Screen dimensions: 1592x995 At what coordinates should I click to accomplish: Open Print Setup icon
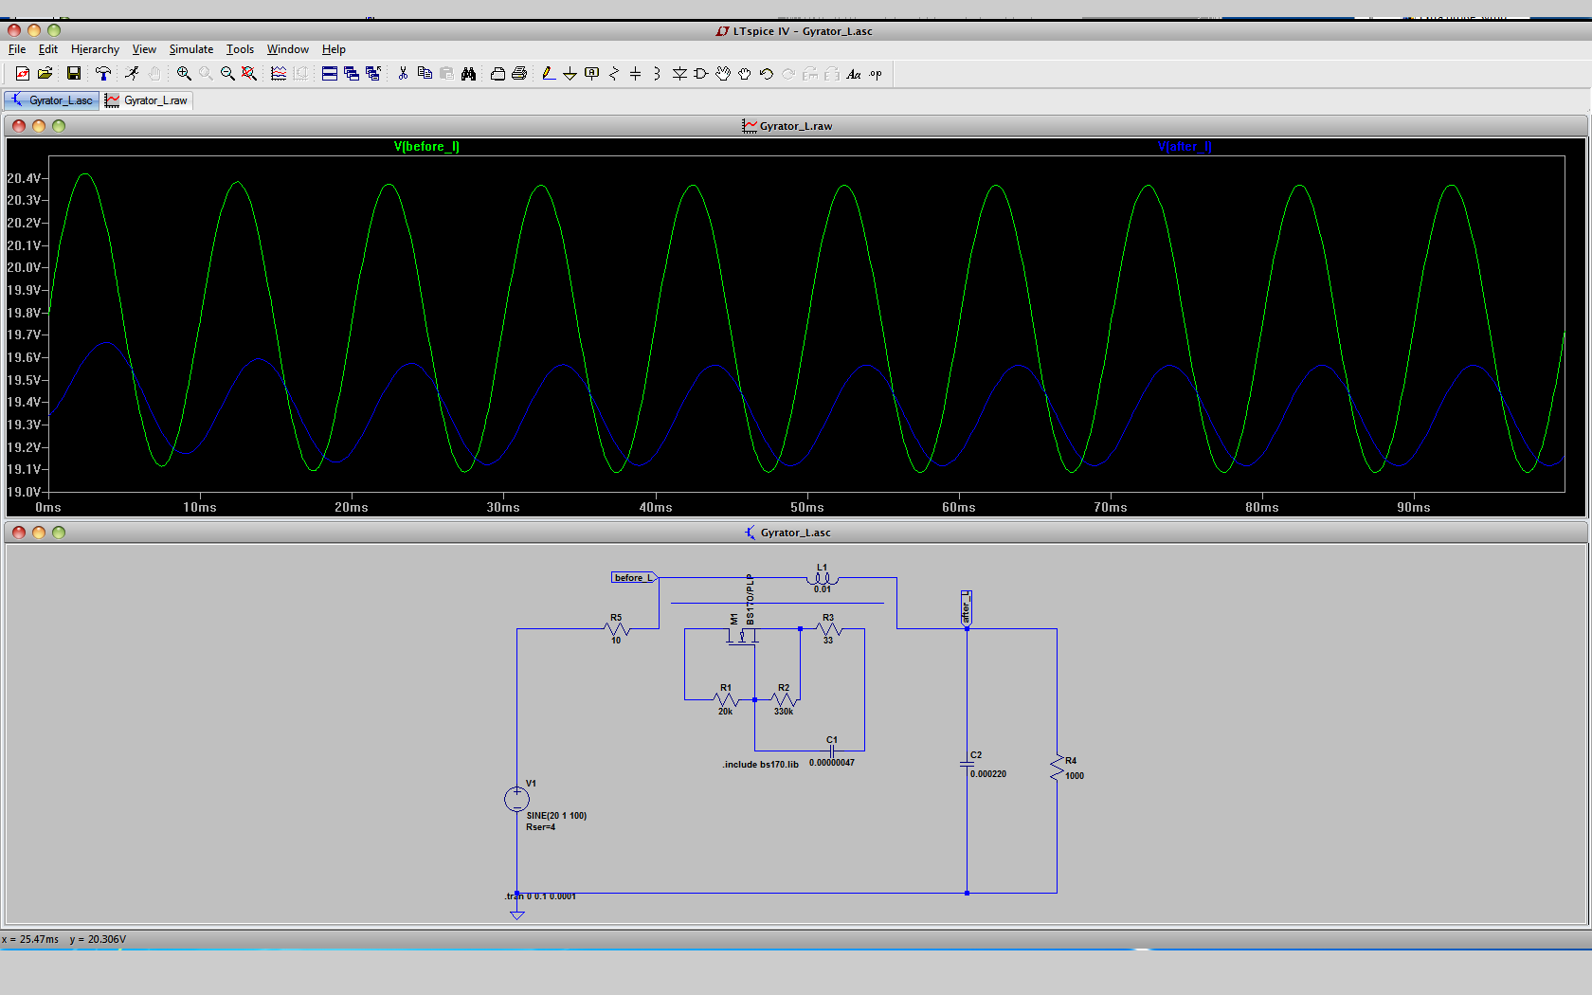coord(497,74)
